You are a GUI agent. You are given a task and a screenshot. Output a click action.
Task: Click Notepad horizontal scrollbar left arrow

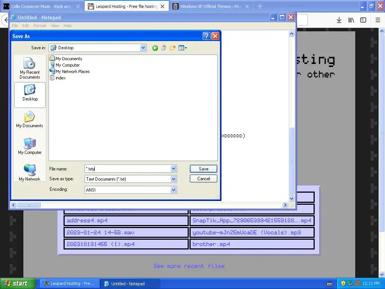[x=14, y=205]
